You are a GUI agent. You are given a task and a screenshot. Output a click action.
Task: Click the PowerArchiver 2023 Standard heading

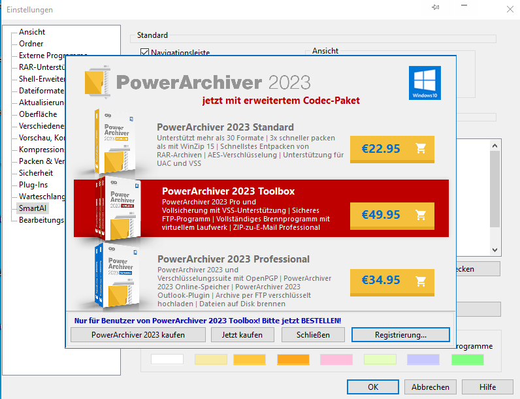coord(225,127)
